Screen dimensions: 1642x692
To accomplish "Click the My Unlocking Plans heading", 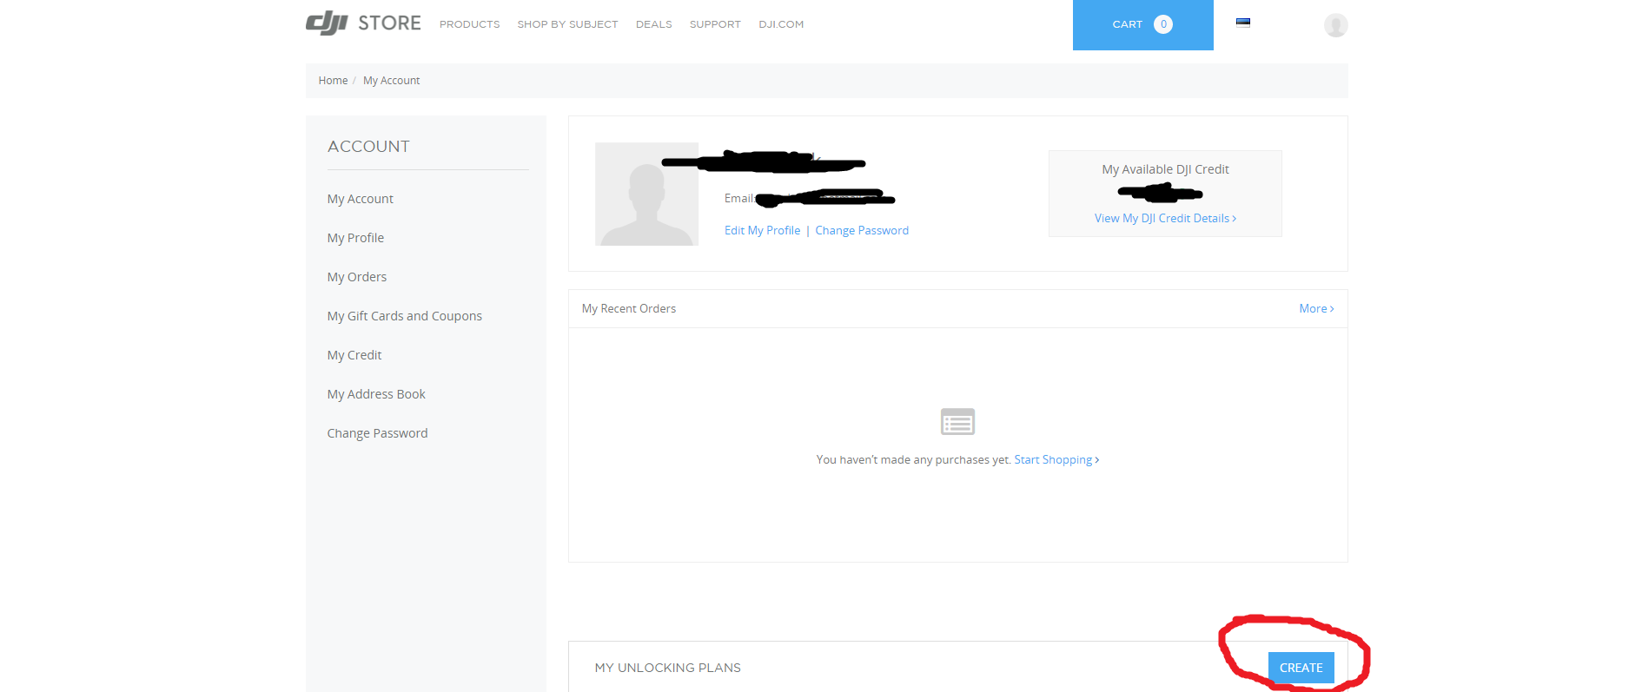I will tap(667, 668).
